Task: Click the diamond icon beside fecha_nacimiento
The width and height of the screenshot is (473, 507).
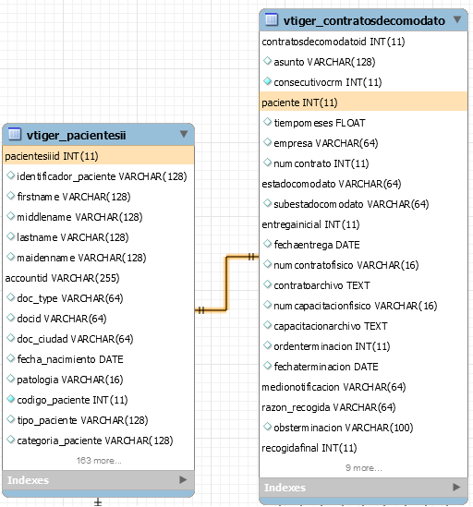Action: pyautogui.click(x=11, y=358)
